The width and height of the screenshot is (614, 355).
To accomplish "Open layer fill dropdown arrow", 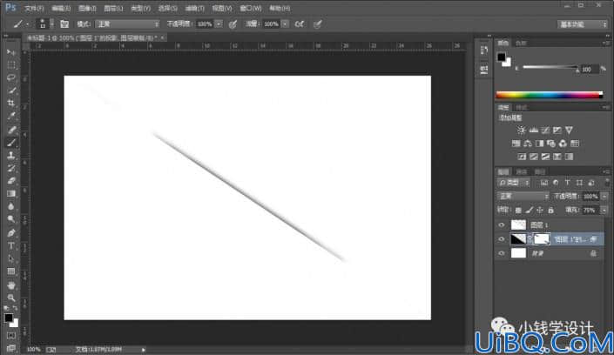I will [604, 211].
